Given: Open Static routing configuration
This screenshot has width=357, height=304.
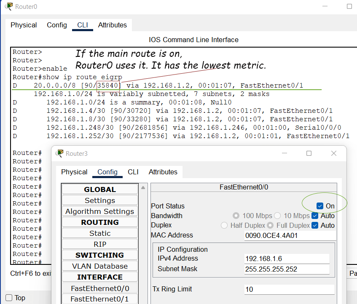Looking at the screenshot, I should (x=100, y=233).
